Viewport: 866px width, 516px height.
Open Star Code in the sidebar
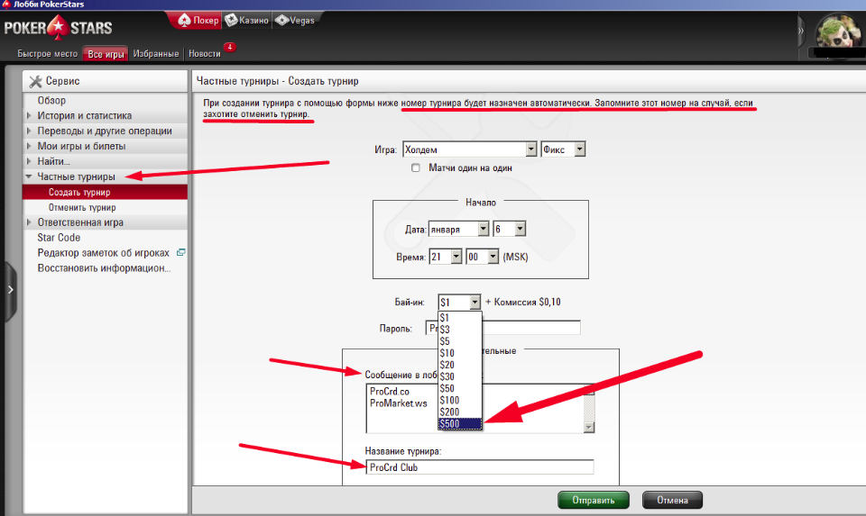click(59, 238)
